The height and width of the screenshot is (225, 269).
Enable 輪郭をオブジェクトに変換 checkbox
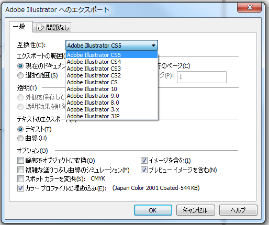20,160
